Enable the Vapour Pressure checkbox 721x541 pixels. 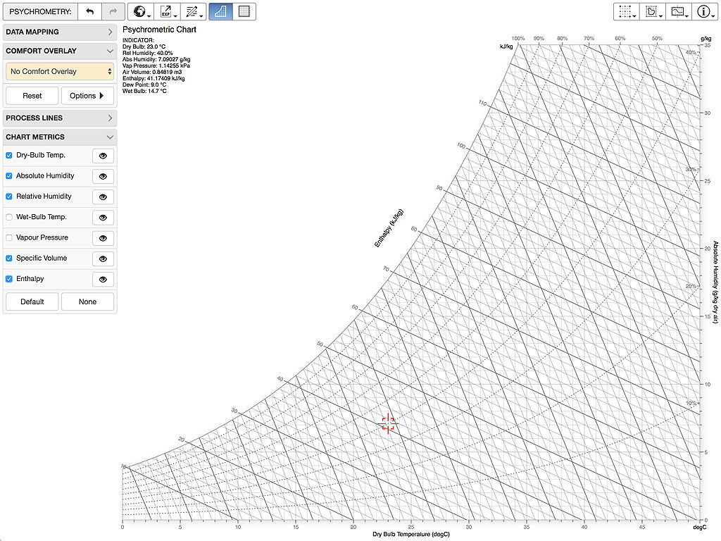coord(9,238)
